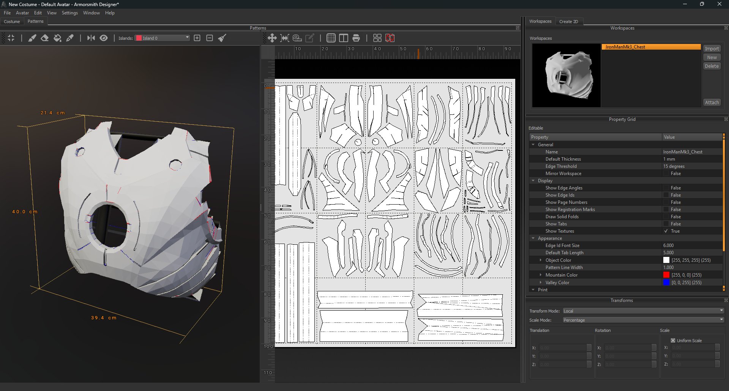
Task: Toggle the Uniform Scale checkbox
Action: pyautogui.click(x=673, y=341)
